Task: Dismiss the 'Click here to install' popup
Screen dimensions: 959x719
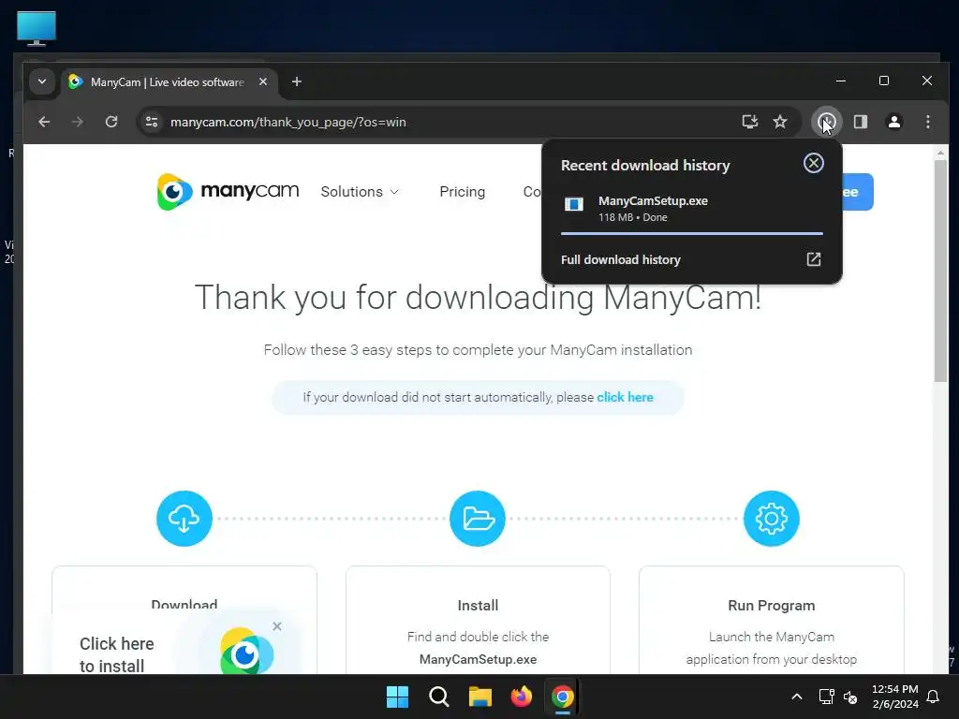Action: [277, 626]
